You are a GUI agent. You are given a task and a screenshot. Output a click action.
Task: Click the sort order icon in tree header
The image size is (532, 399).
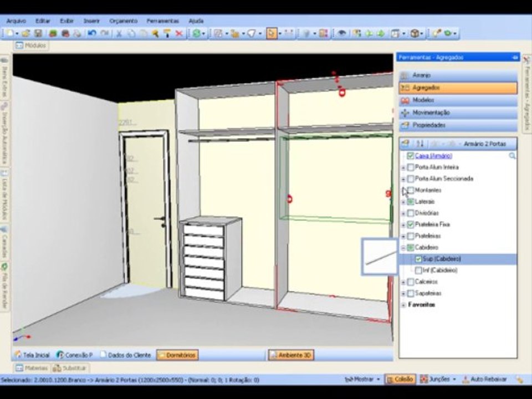(420, 144)
